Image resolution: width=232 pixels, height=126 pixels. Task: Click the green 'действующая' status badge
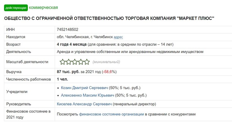(x=16, y=8)
